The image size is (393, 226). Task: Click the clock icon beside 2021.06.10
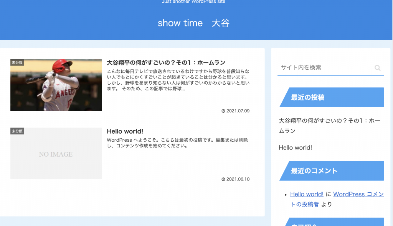pyautogui.click(x=223, y=179)
